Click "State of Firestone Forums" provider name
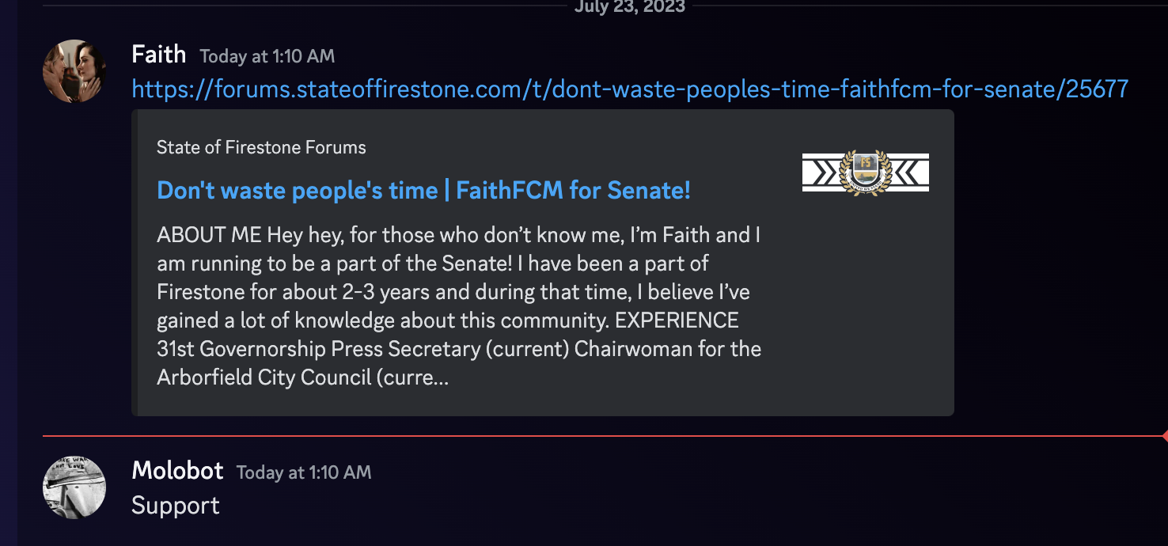Viewport: 1168px width, 546px height. [x=261, y=147]
